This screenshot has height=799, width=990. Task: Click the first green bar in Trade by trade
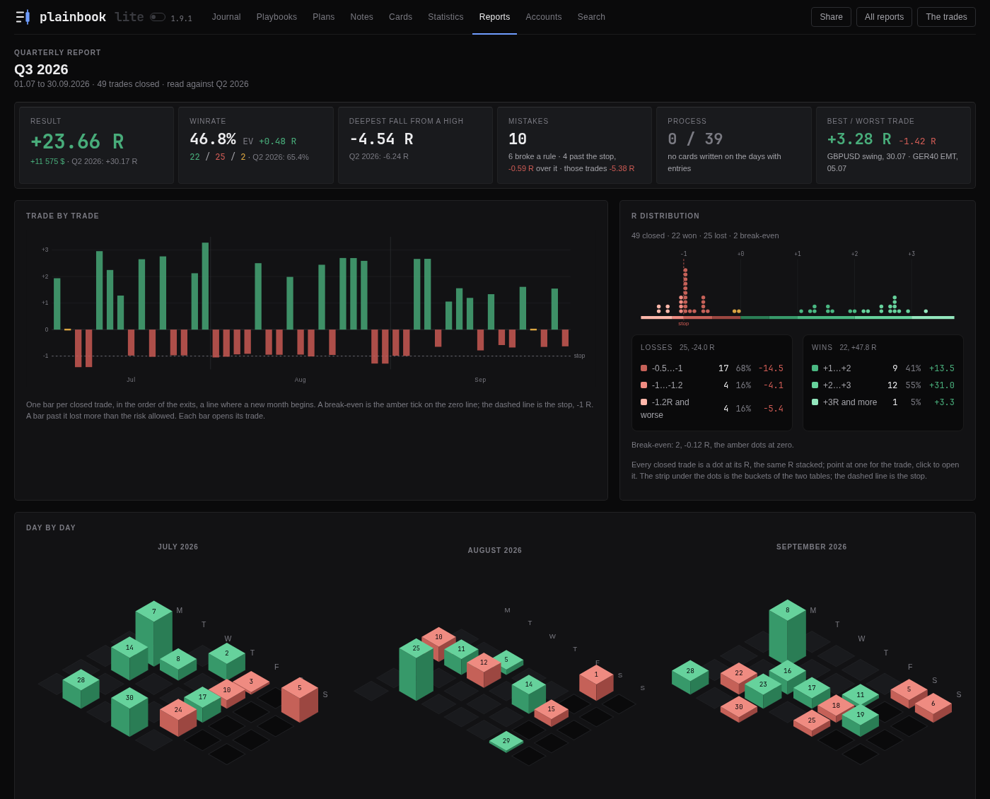pos(57,304)
